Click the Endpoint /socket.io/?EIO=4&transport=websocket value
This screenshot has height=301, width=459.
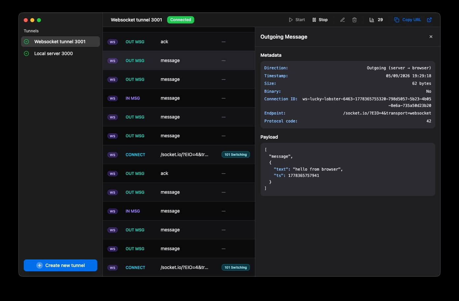(387, 113)
